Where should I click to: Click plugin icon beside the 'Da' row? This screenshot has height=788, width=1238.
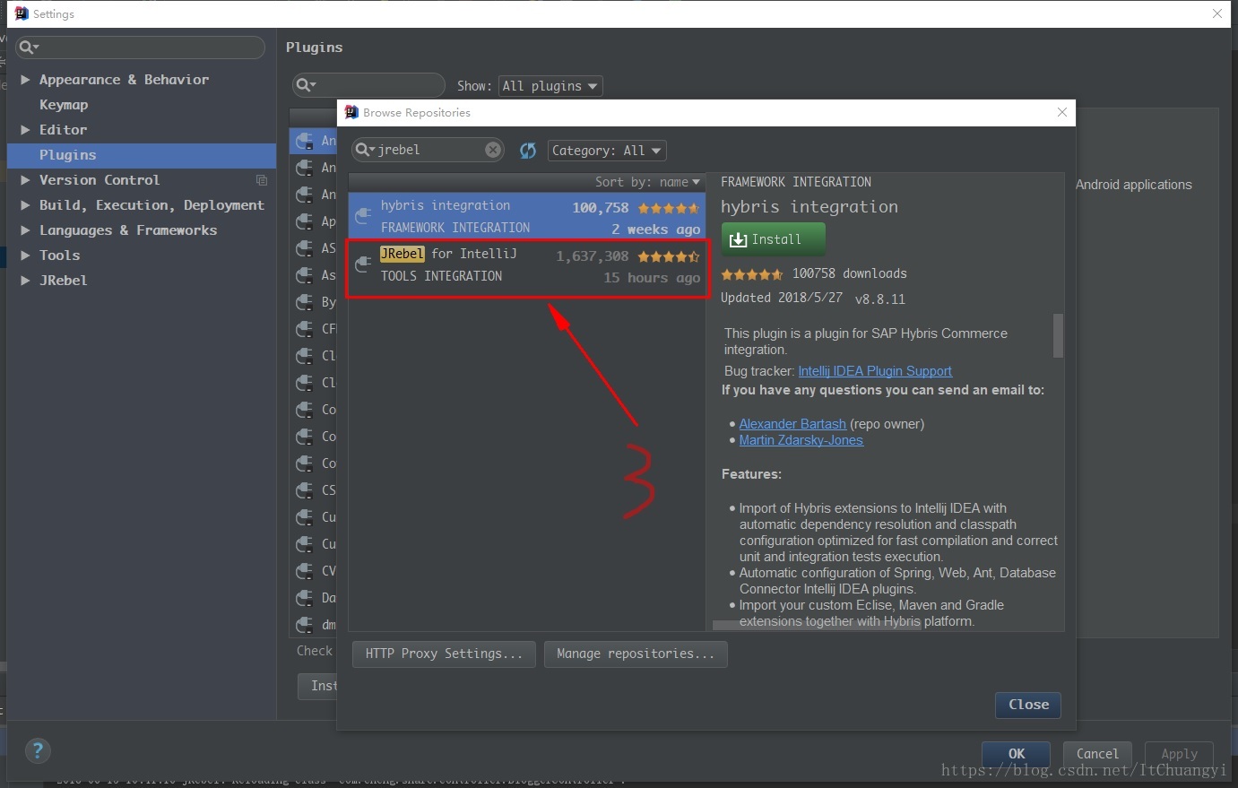(x=305, y=598)
